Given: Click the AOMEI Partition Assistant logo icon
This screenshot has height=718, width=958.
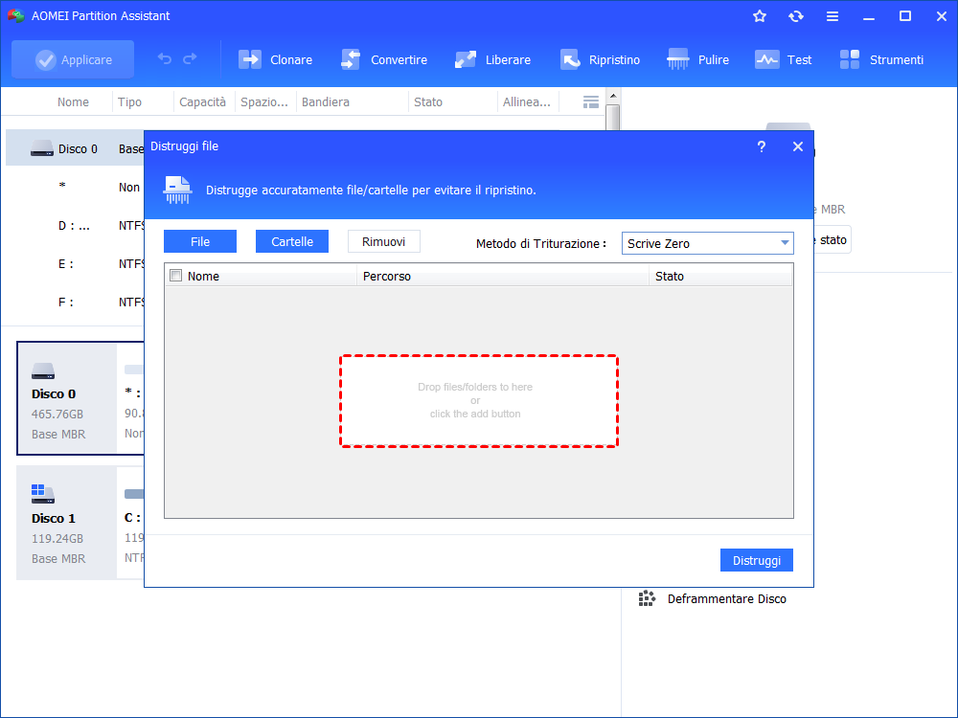Looking at the screenshot, I should [x=16, y=16].
